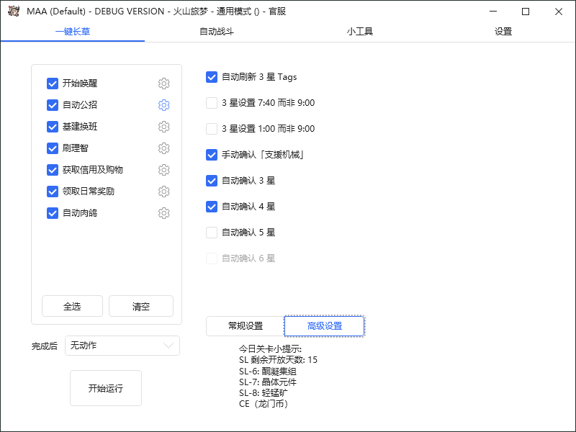Screen dimensions: 576x432
Task: Uncheck 手动确认「支援机械」
Action: [x=211, y=155]
